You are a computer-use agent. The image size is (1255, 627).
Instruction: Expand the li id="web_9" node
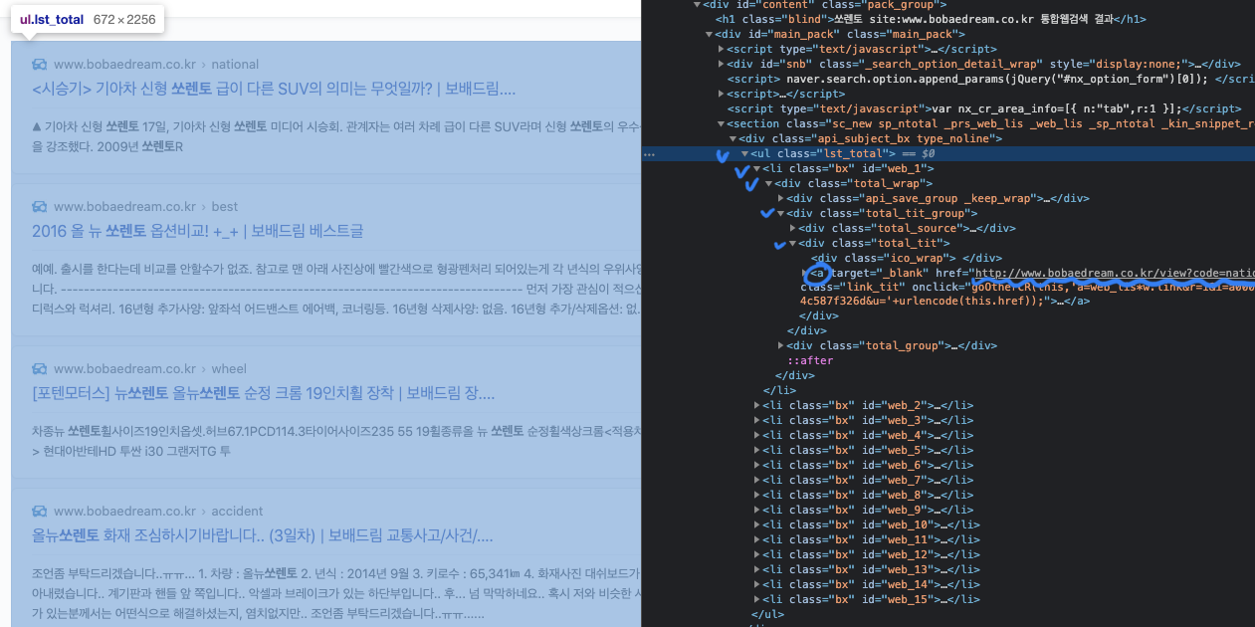point(756,510)
